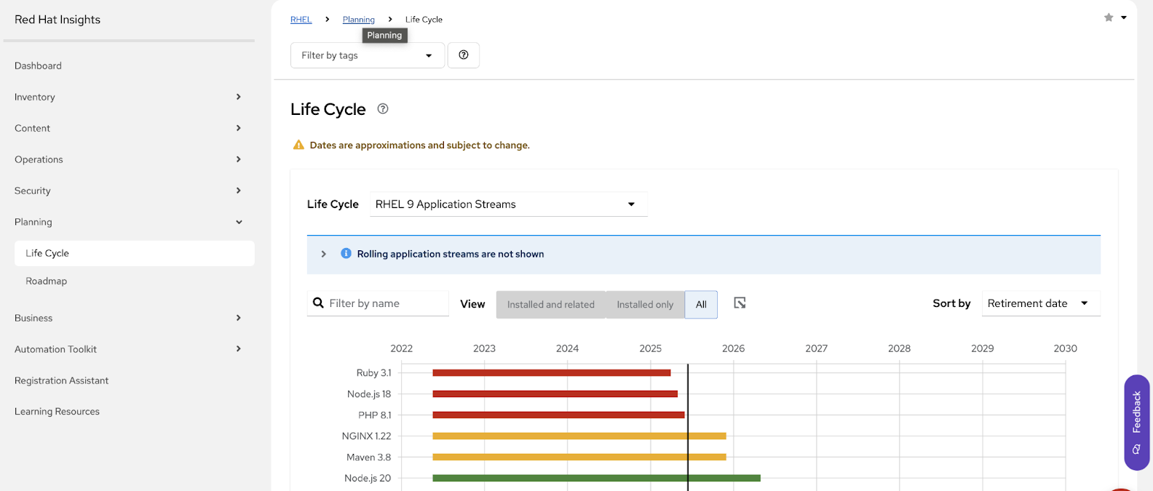
Task: Open the help icon beside Filter by tags
Action: [463, 55]
